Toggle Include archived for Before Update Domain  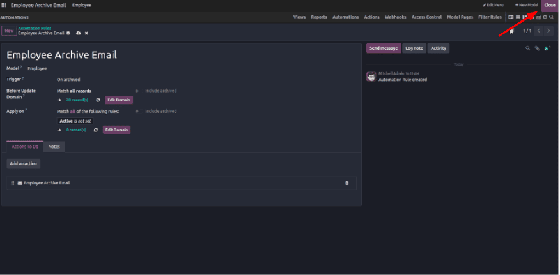tap(139, 91)
